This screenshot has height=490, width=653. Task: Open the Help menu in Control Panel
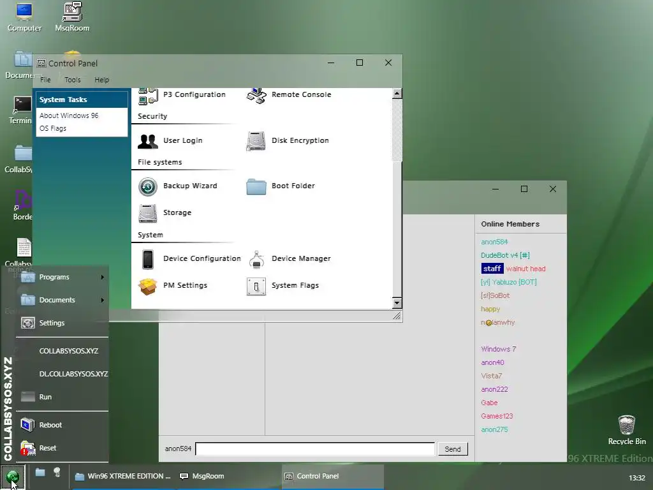101,80
